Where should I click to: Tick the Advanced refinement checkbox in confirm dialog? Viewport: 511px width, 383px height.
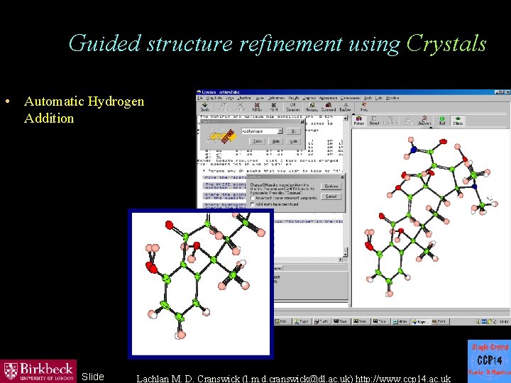253,198
